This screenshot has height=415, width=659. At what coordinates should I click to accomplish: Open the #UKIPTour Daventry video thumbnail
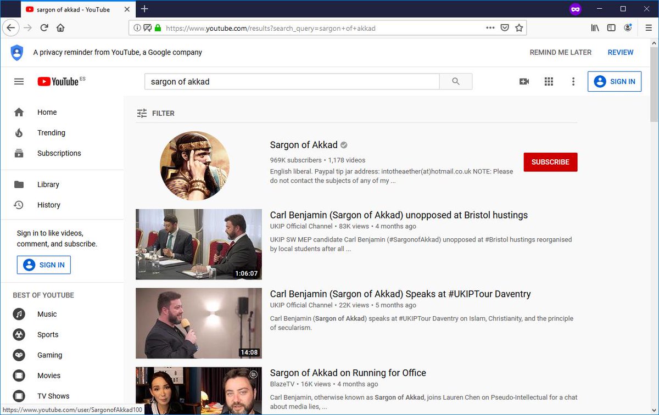click(x=199, y=323)
